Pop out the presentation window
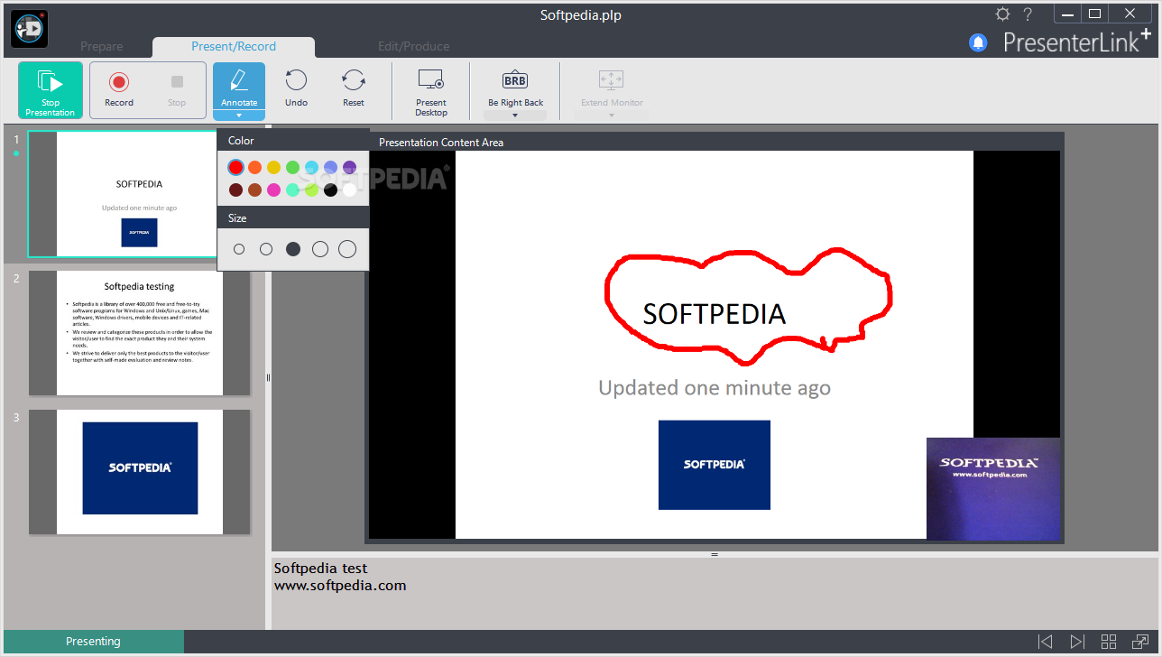The height and width of the screenshot is (657, 1162). tap(1140, 642)
